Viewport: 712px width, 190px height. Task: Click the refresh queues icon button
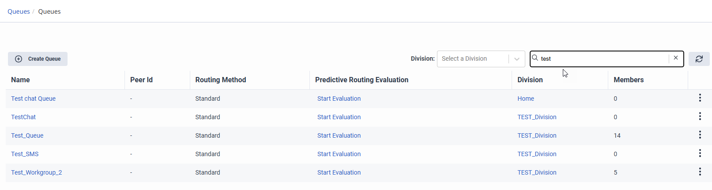[699, 59]
